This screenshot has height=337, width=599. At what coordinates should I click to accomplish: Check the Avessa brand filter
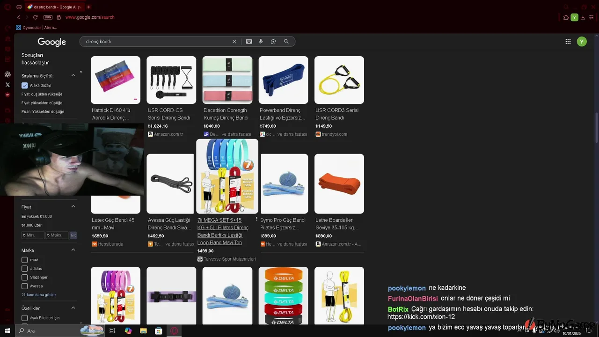click(25, 286)
